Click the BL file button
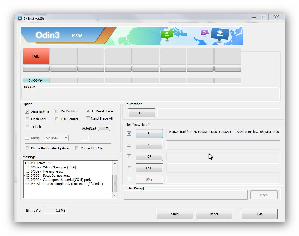This screenshot has width=299, height=236. pos(149,133)
